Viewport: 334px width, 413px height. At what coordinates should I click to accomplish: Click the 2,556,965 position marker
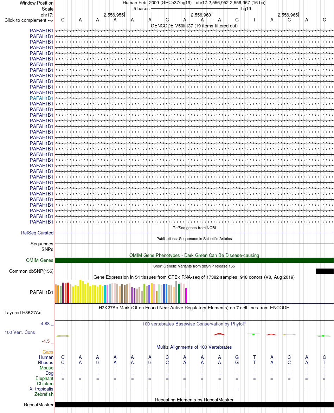click(x=288, y=15)
